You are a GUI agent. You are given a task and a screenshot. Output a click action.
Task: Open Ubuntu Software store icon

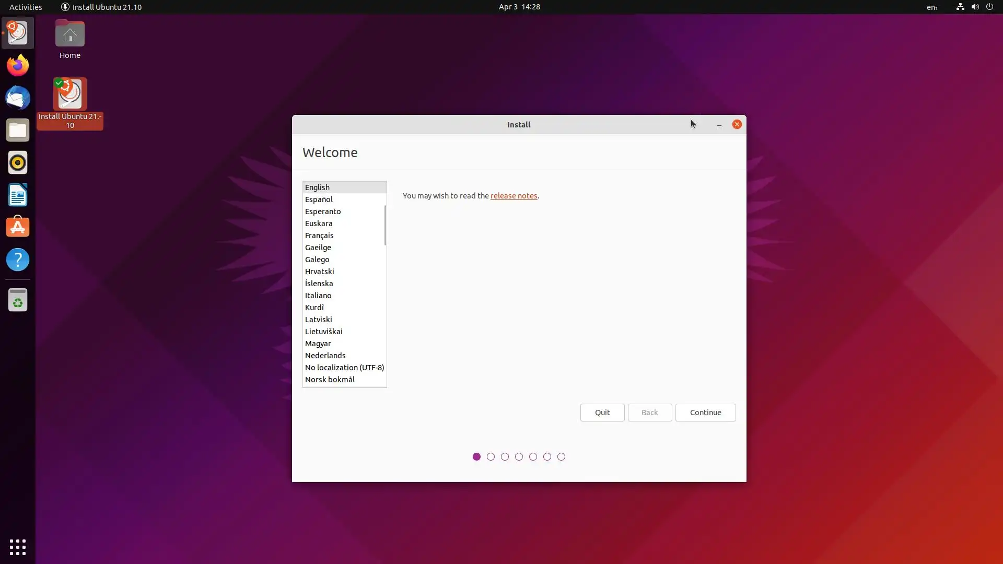pyautogui.click(x=18, y=228)
